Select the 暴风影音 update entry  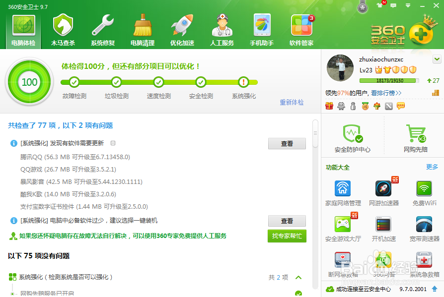(81, 181)
